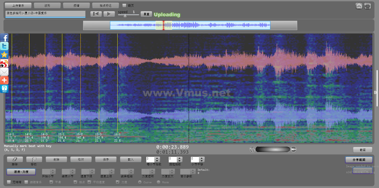Click the 保存 save button
Screen dimensions: 379x188
pos(106,160)
